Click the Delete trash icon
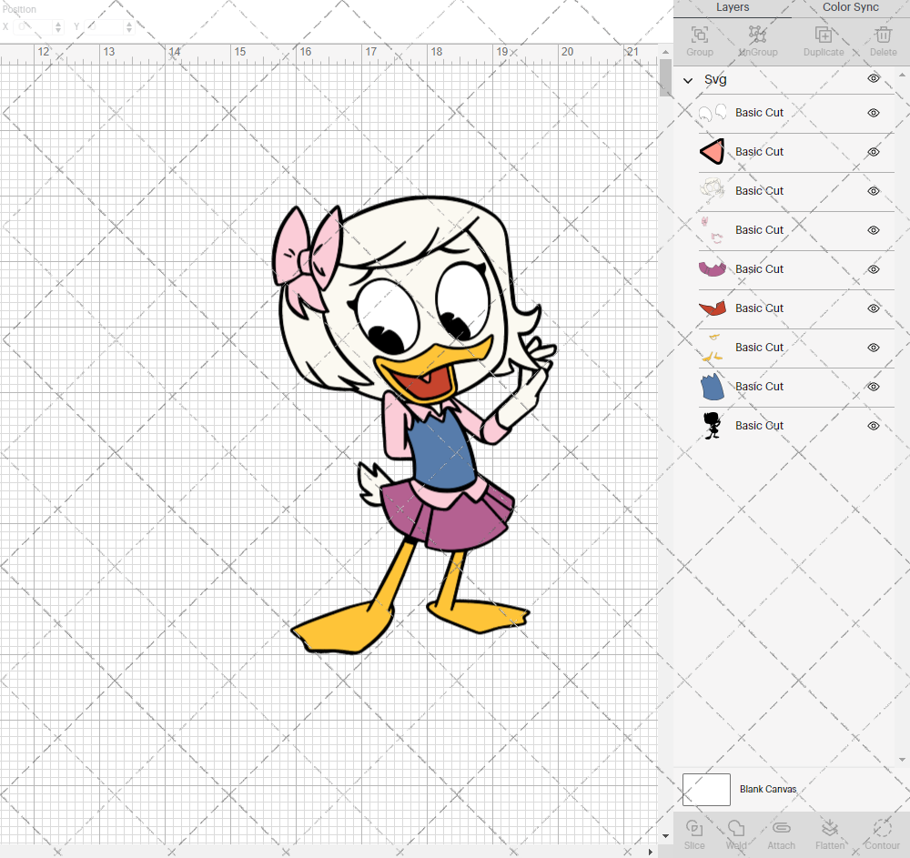Viewport: 910px width, 858px height. (x=883, y=35)
